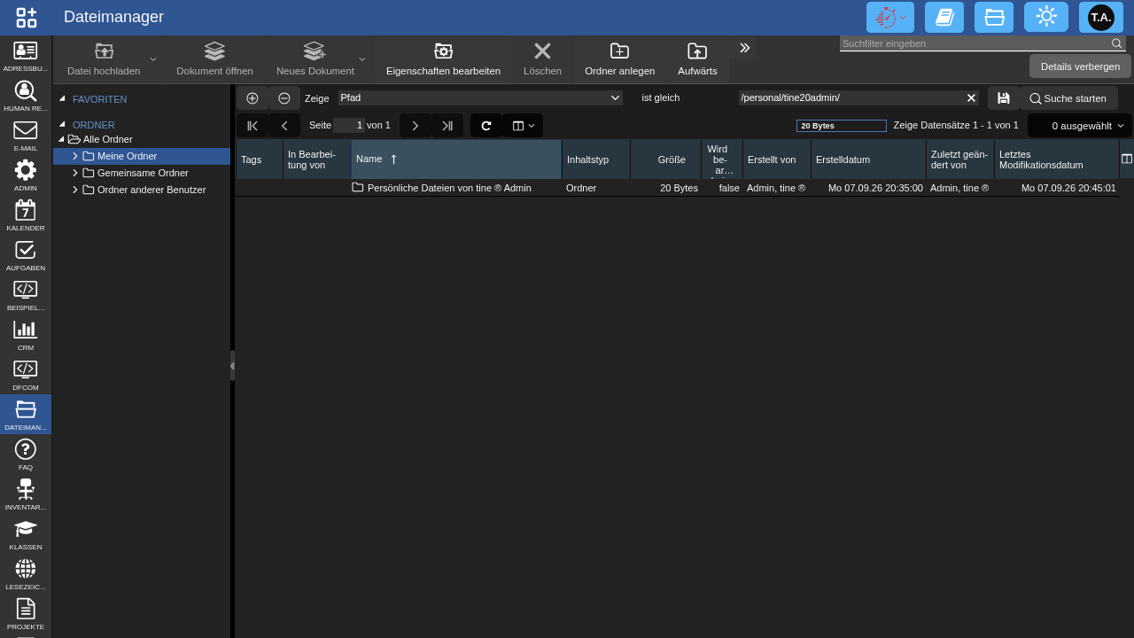
Task: Open the Inventar app
Action: (26, 494)
